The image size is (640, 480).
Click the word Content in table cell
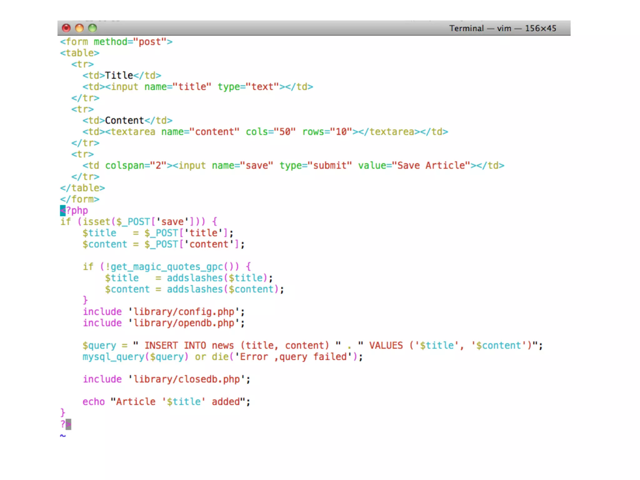[124, 121]
